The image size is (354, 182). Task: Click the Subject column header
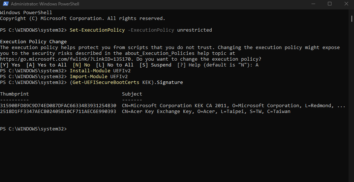click(x=132, y=94)
